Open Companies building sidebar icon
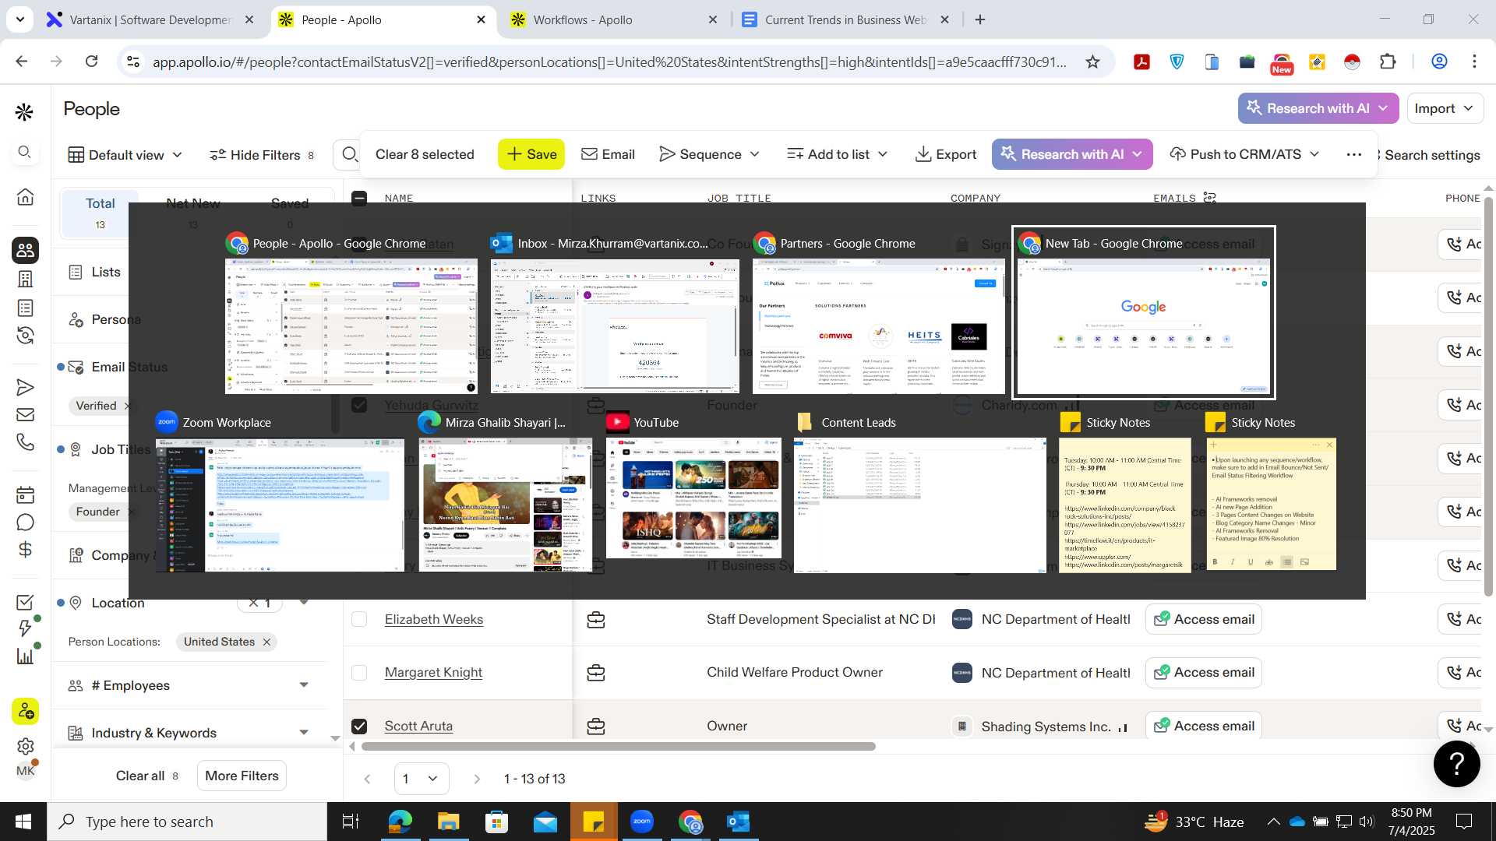This screenshot has width=1496, height=841. [x=25, y=279]
